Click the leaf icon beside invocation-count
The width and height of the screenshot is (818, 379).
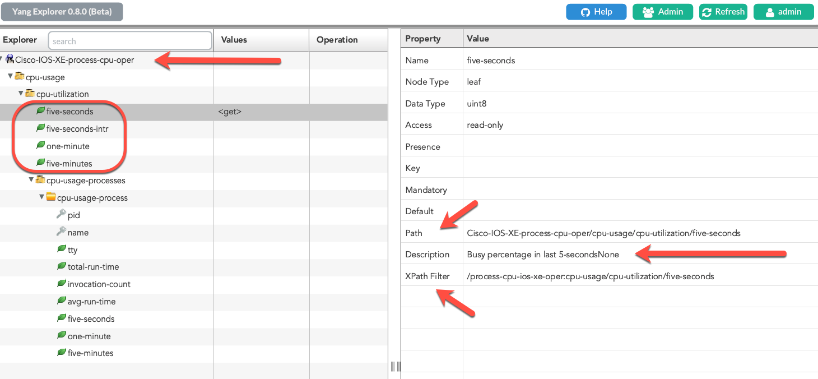coord(62,284)
